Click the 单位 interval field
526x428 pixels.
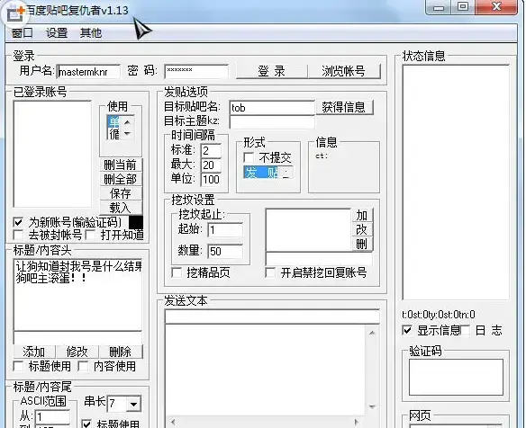pos(211,180)
